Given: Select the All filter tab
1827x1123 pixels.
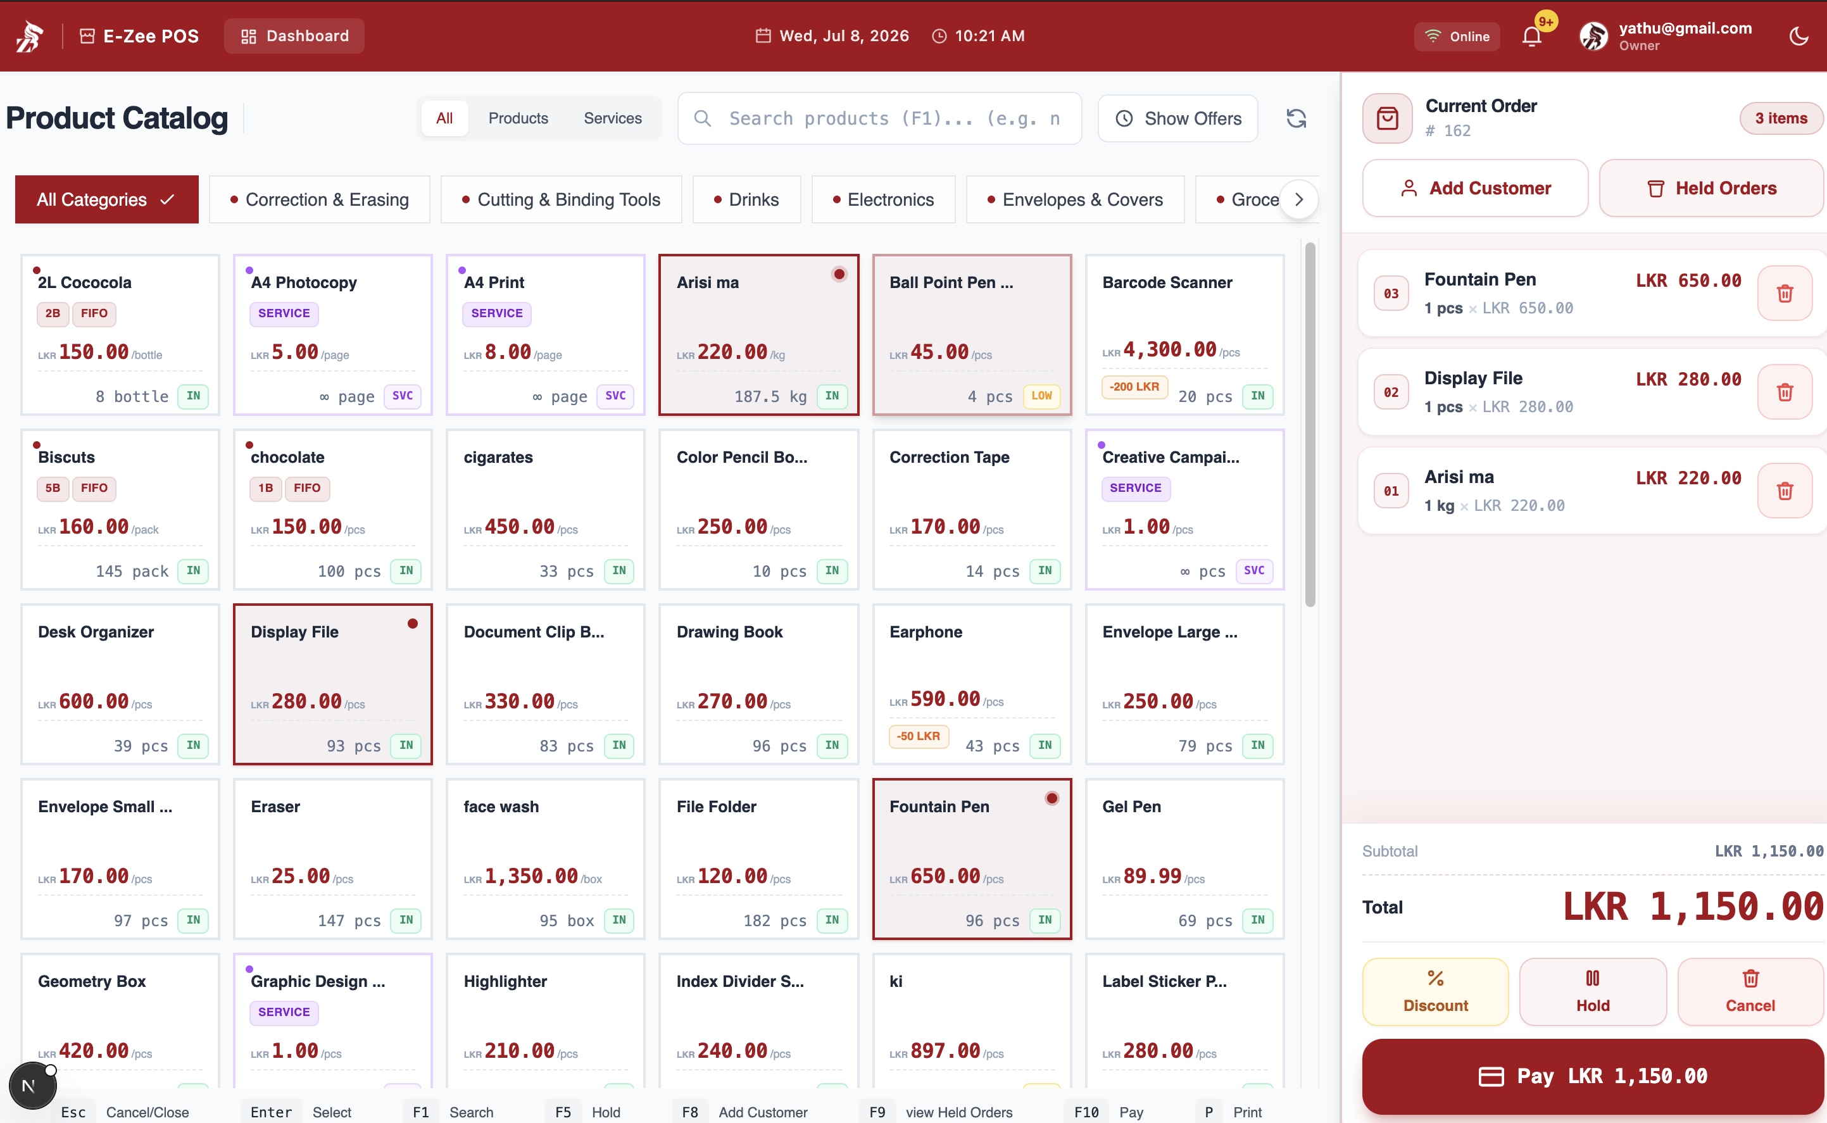Looking at the screenshot, I should [444, 118].
